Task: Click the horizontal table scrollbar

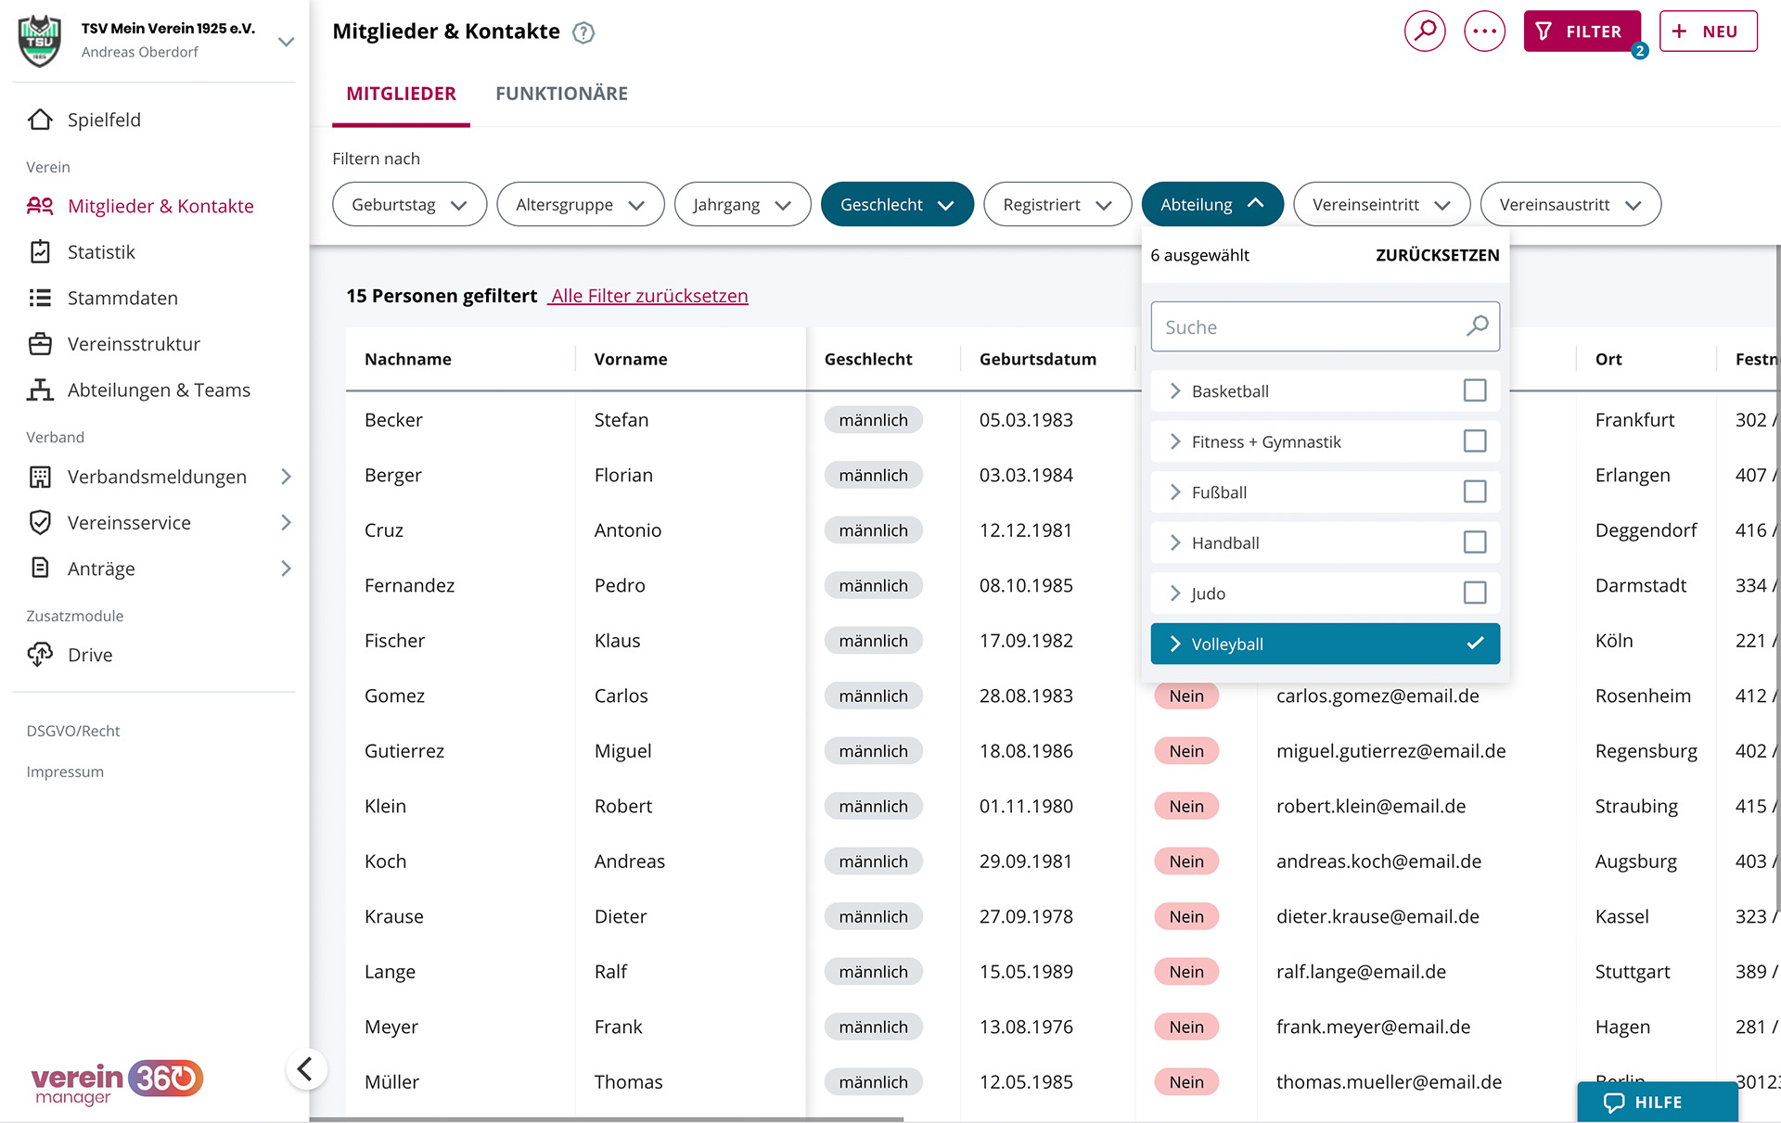Action: 607,1119
